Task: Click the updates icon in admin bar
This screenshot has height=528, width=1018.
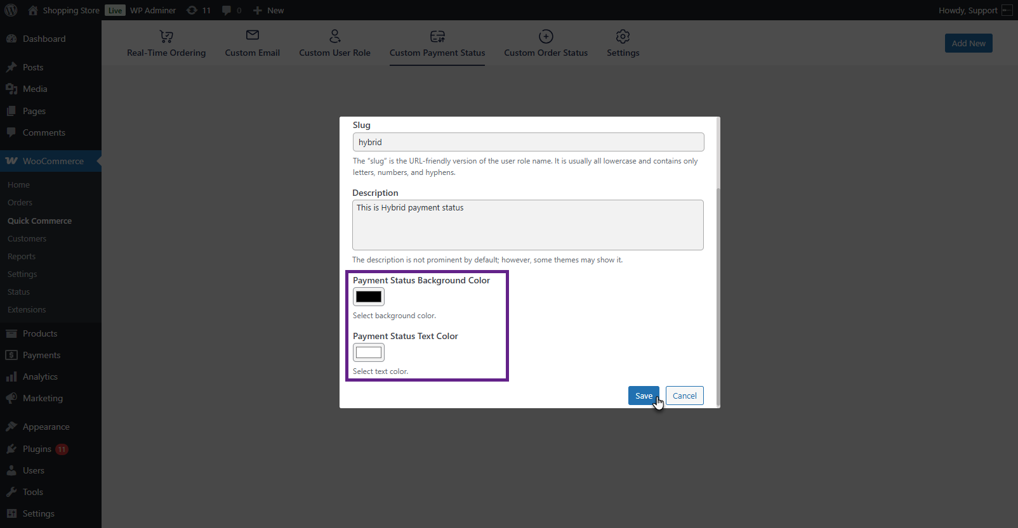Action: pyautogui.click(x=192, y=10)
